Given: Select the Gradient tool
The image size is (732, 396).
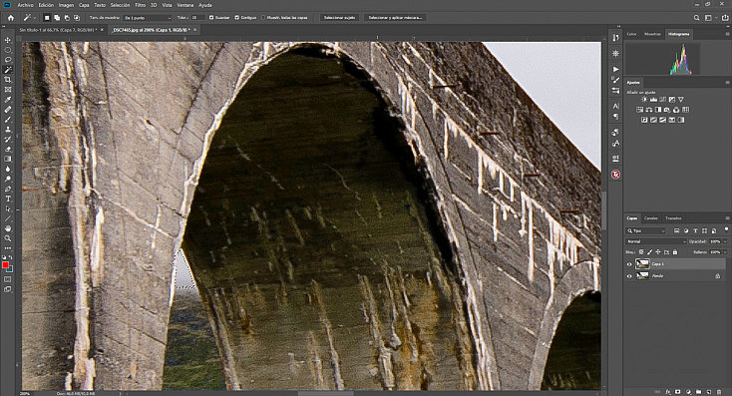Looking at the screenshot, I should click(8, 160).
